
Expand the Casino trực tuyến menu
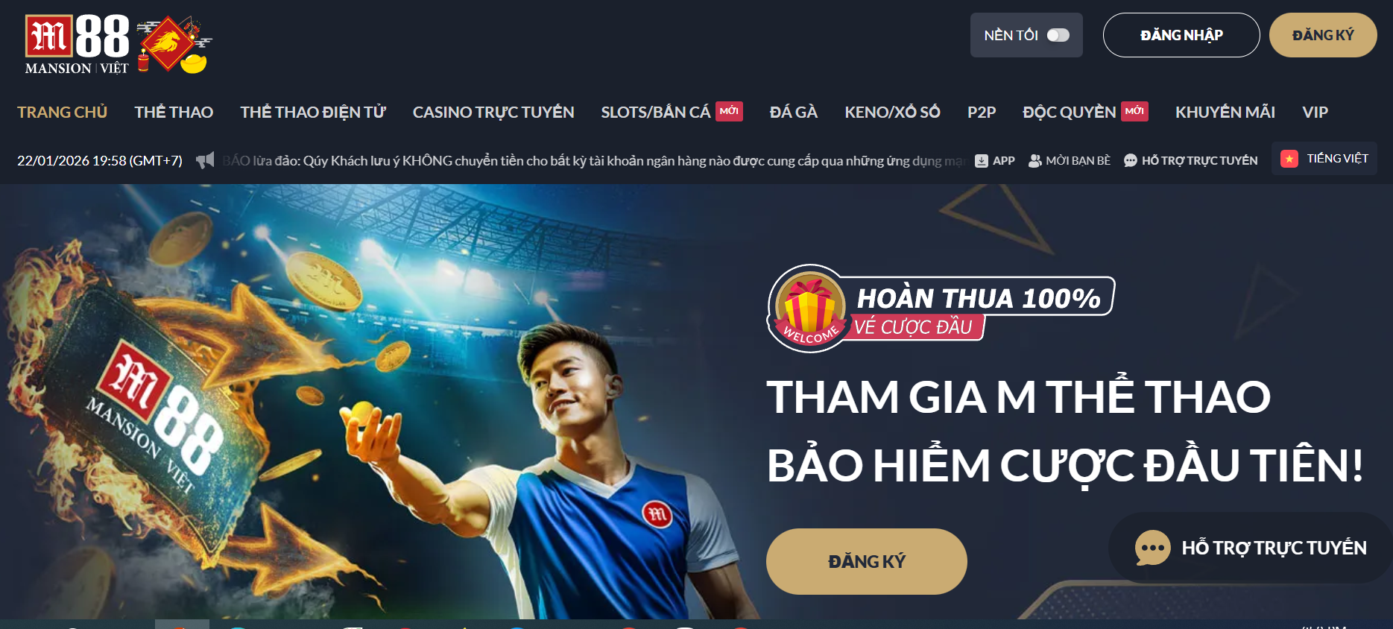pos(493,112)
